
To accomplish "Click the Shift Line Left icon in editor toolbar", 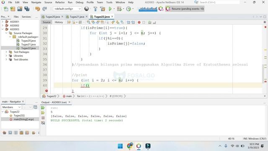I will (x=129, y=22).
